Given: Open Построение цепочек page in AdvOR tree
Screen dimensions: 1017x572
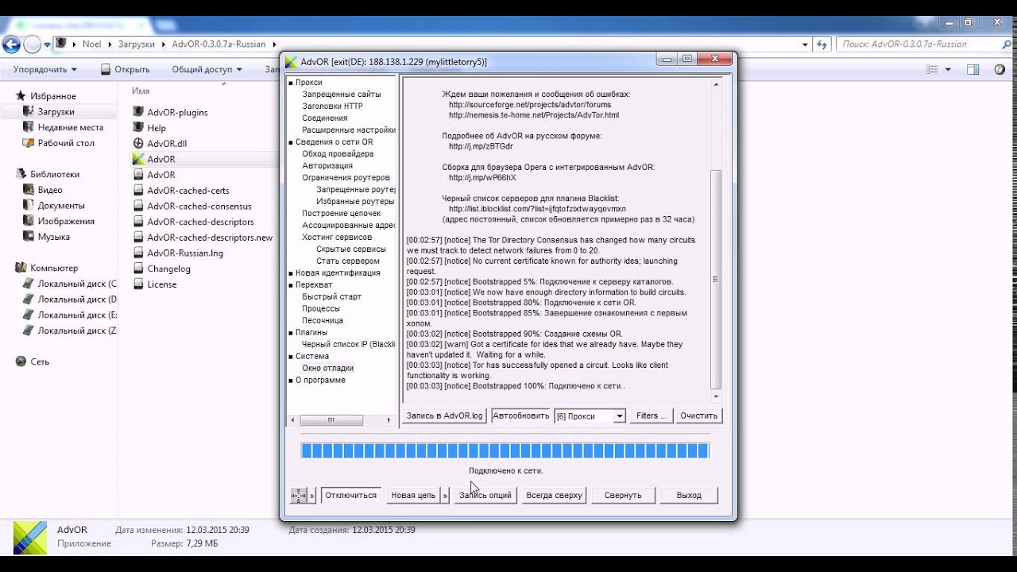Looking at the screenshot, I should coord(342,213).
